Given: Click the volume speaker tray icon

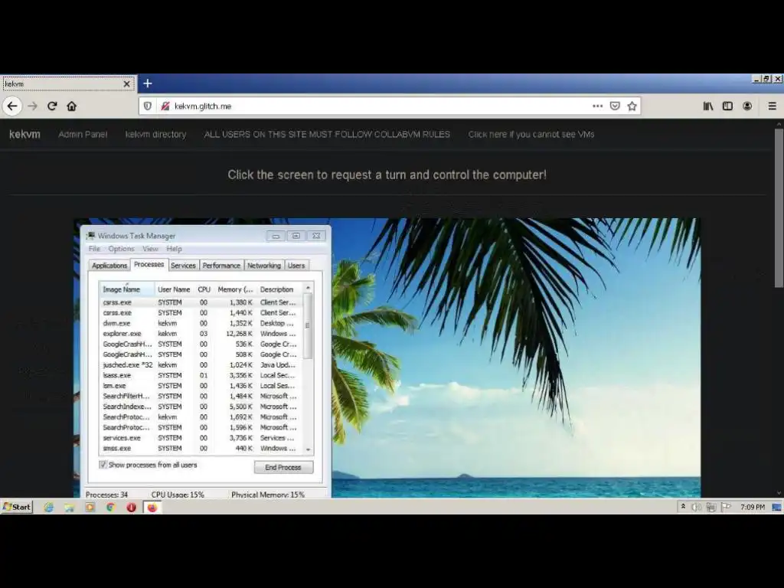Looking at the screenshot, I should (696, 507).
